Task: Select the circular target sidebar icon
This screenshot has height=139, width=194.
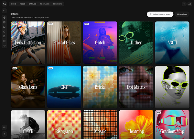Action: tap(4, 41)
